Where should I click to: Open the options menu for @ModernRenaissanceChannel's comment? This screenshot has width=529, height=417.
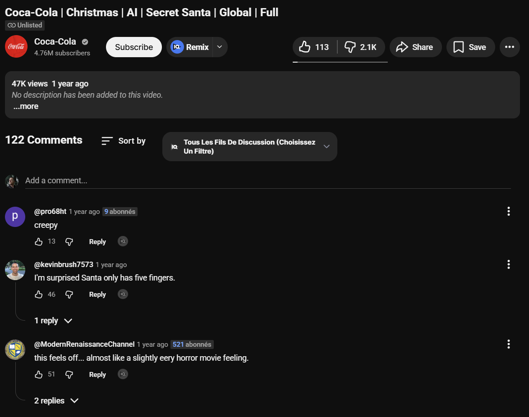[508, 344]
